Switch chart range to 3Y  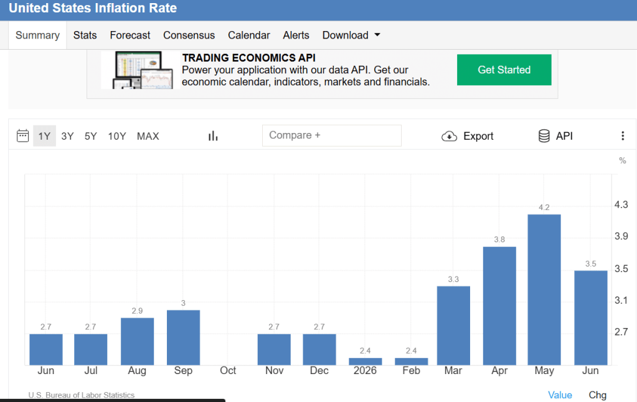click(x=67, y=136)
